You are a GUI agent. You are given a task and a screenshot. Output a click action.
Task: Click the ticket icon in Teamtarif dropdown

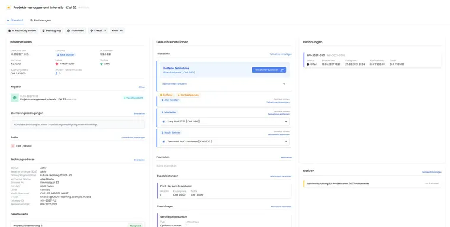click(164, 142)
